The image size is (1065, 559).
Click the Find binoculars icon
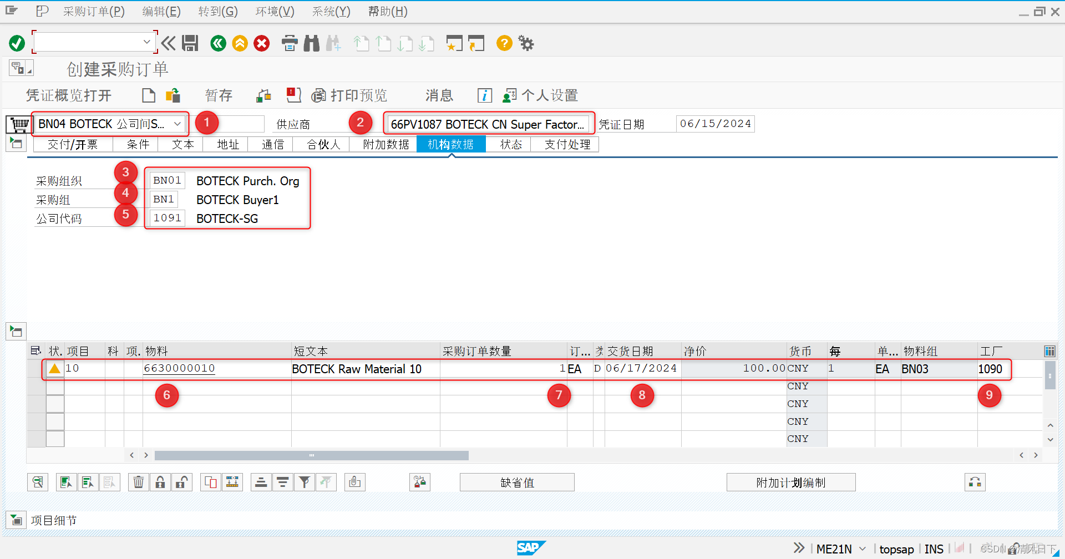312,43
